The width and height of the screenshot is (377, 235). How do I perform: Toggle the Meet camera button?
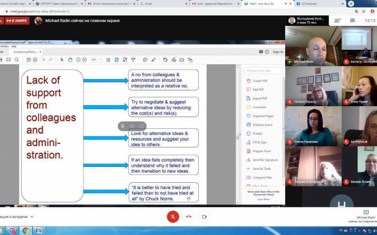[x=205, y=217]
